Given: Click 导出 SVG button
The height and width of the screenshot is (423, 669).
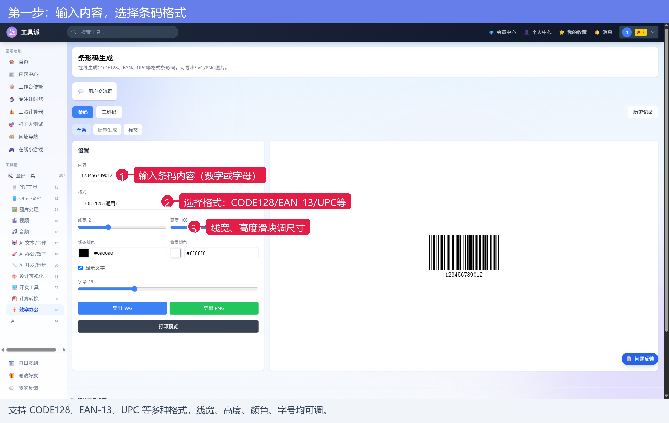Looking at the screenshot, I should 122,308.
